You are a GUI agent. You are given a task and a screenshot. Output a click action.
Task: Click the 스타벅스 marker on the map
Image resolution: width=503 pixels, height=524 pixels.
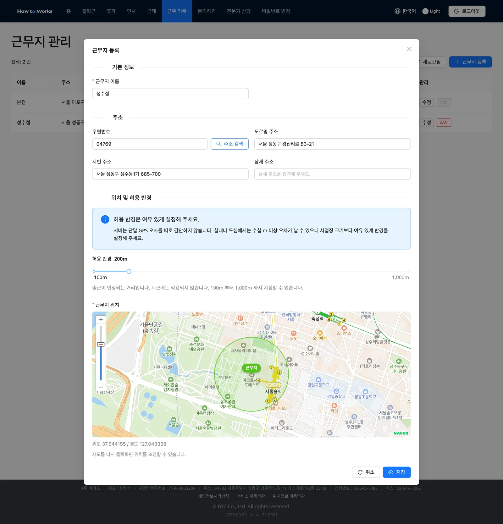[x=344, y=328]
